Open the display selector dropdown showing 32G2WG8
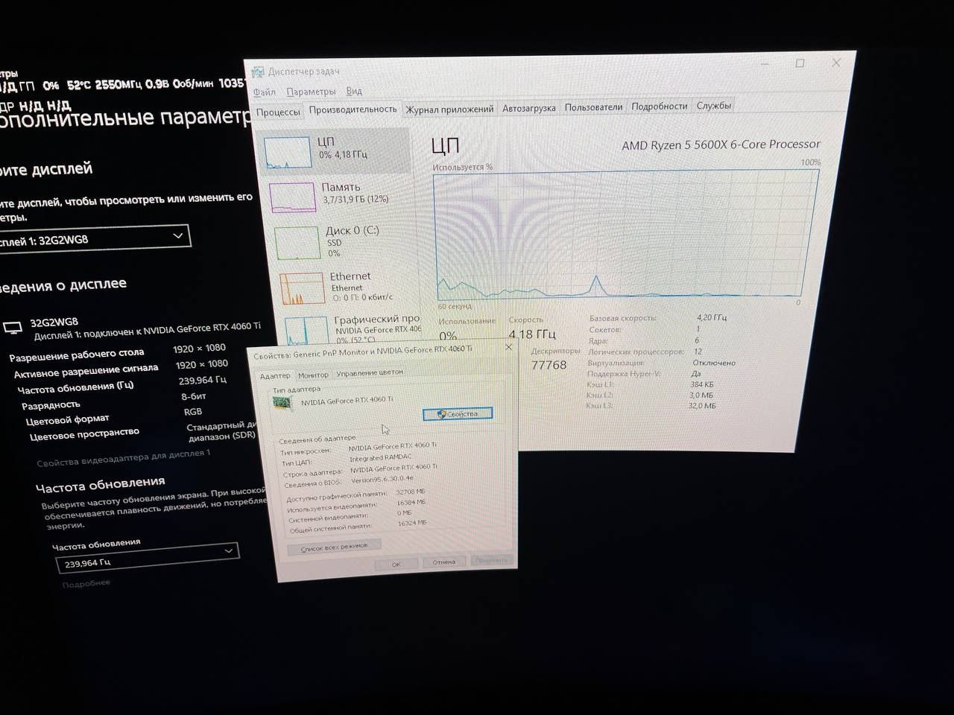Image resolution: width=954 pixels, height=715 pixels. [x=94, y=239]
